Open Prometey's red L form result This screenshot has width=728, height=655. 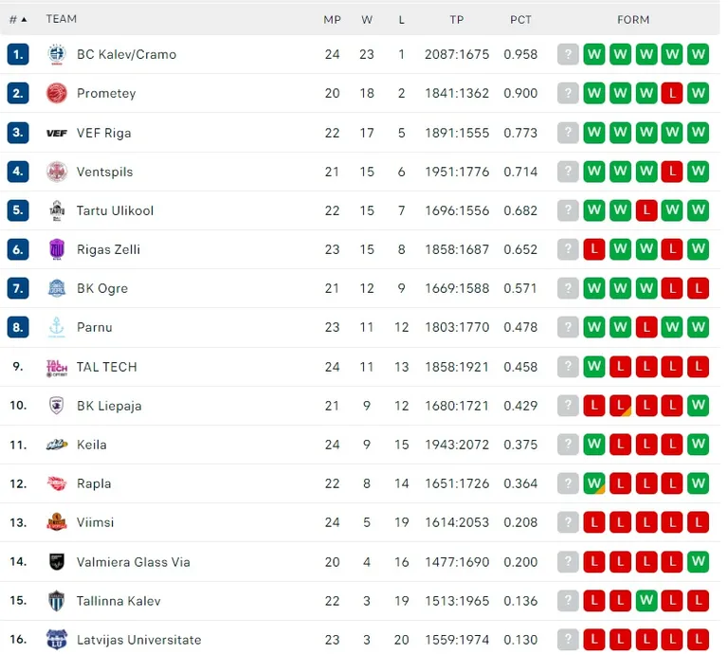click(672, 93)
